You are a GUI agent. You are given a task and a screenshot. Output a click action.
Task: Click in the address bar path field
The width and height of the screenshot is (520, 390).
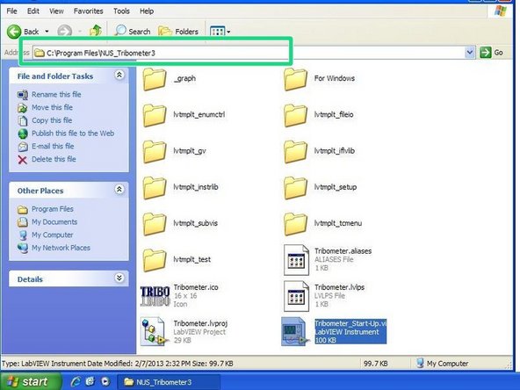pos(249,53)
